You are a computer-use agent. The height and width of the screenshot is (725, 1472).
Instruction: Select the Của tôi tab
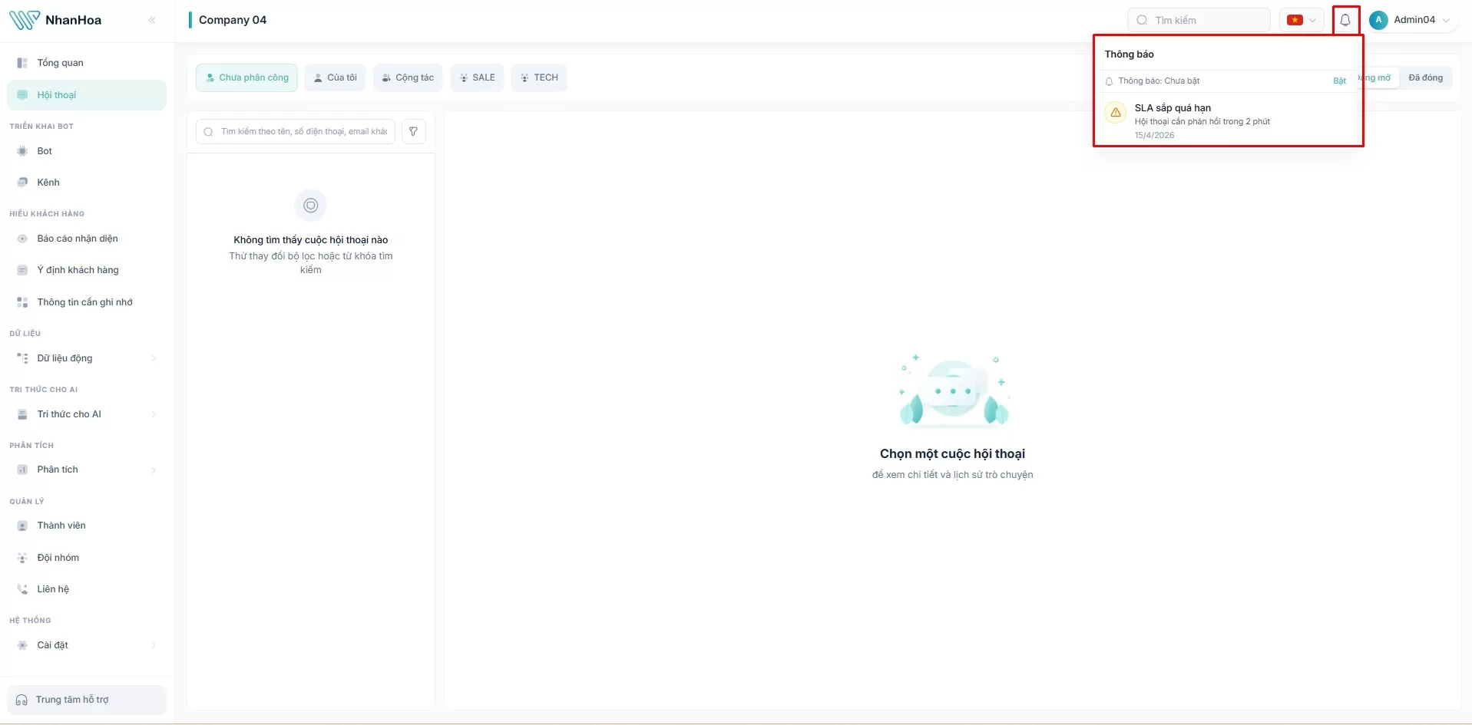tap(336, 77)
